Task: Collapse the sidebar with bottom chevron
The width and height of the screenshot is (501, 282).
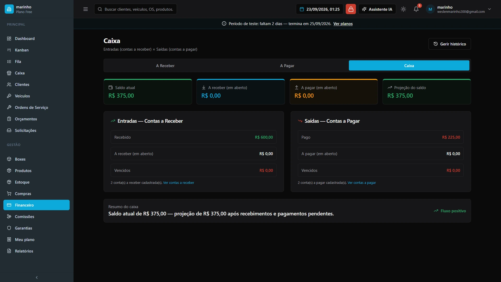Action: click(x=37, y=277)
